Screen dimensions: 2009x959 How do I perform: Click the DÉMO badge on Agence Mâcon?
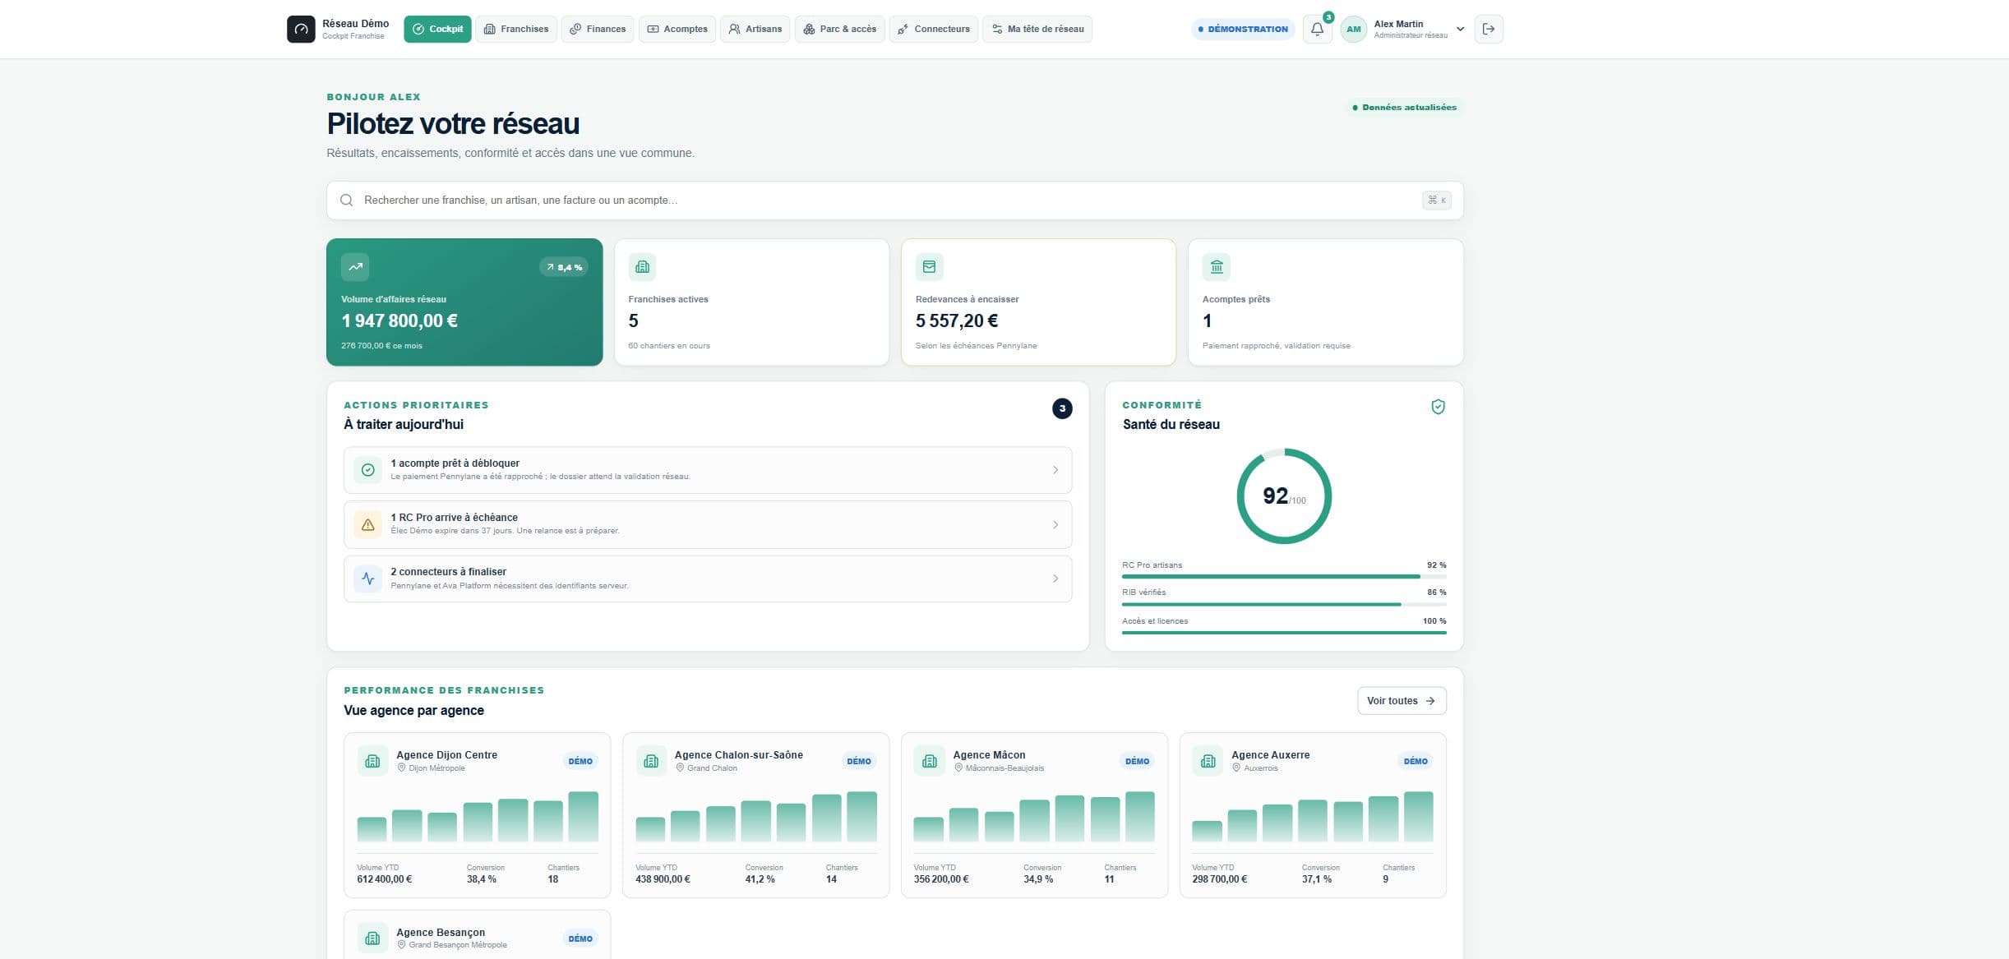(1137, 761)
